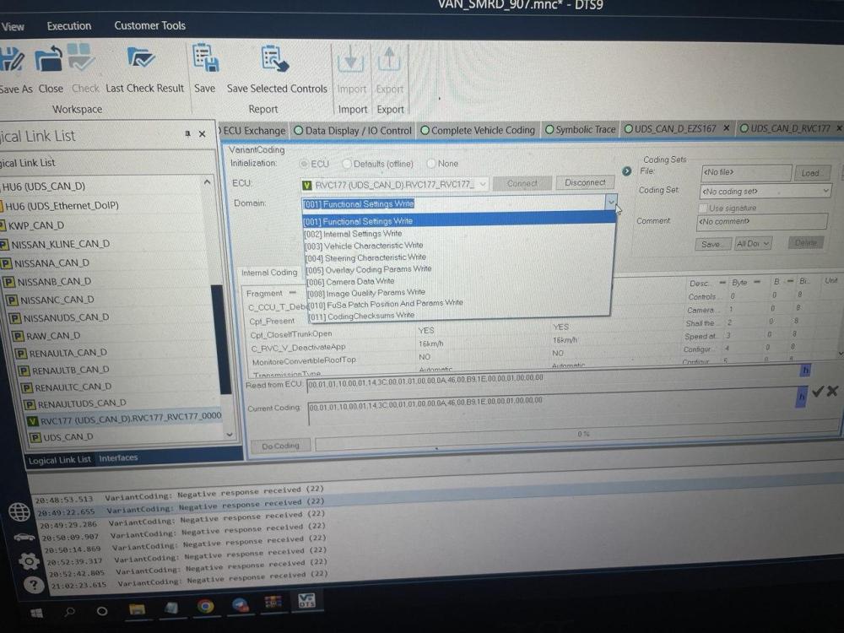Viewport: 844px width, 633px height.
Task: Click the help question mark icon
Action: point(34,585)
